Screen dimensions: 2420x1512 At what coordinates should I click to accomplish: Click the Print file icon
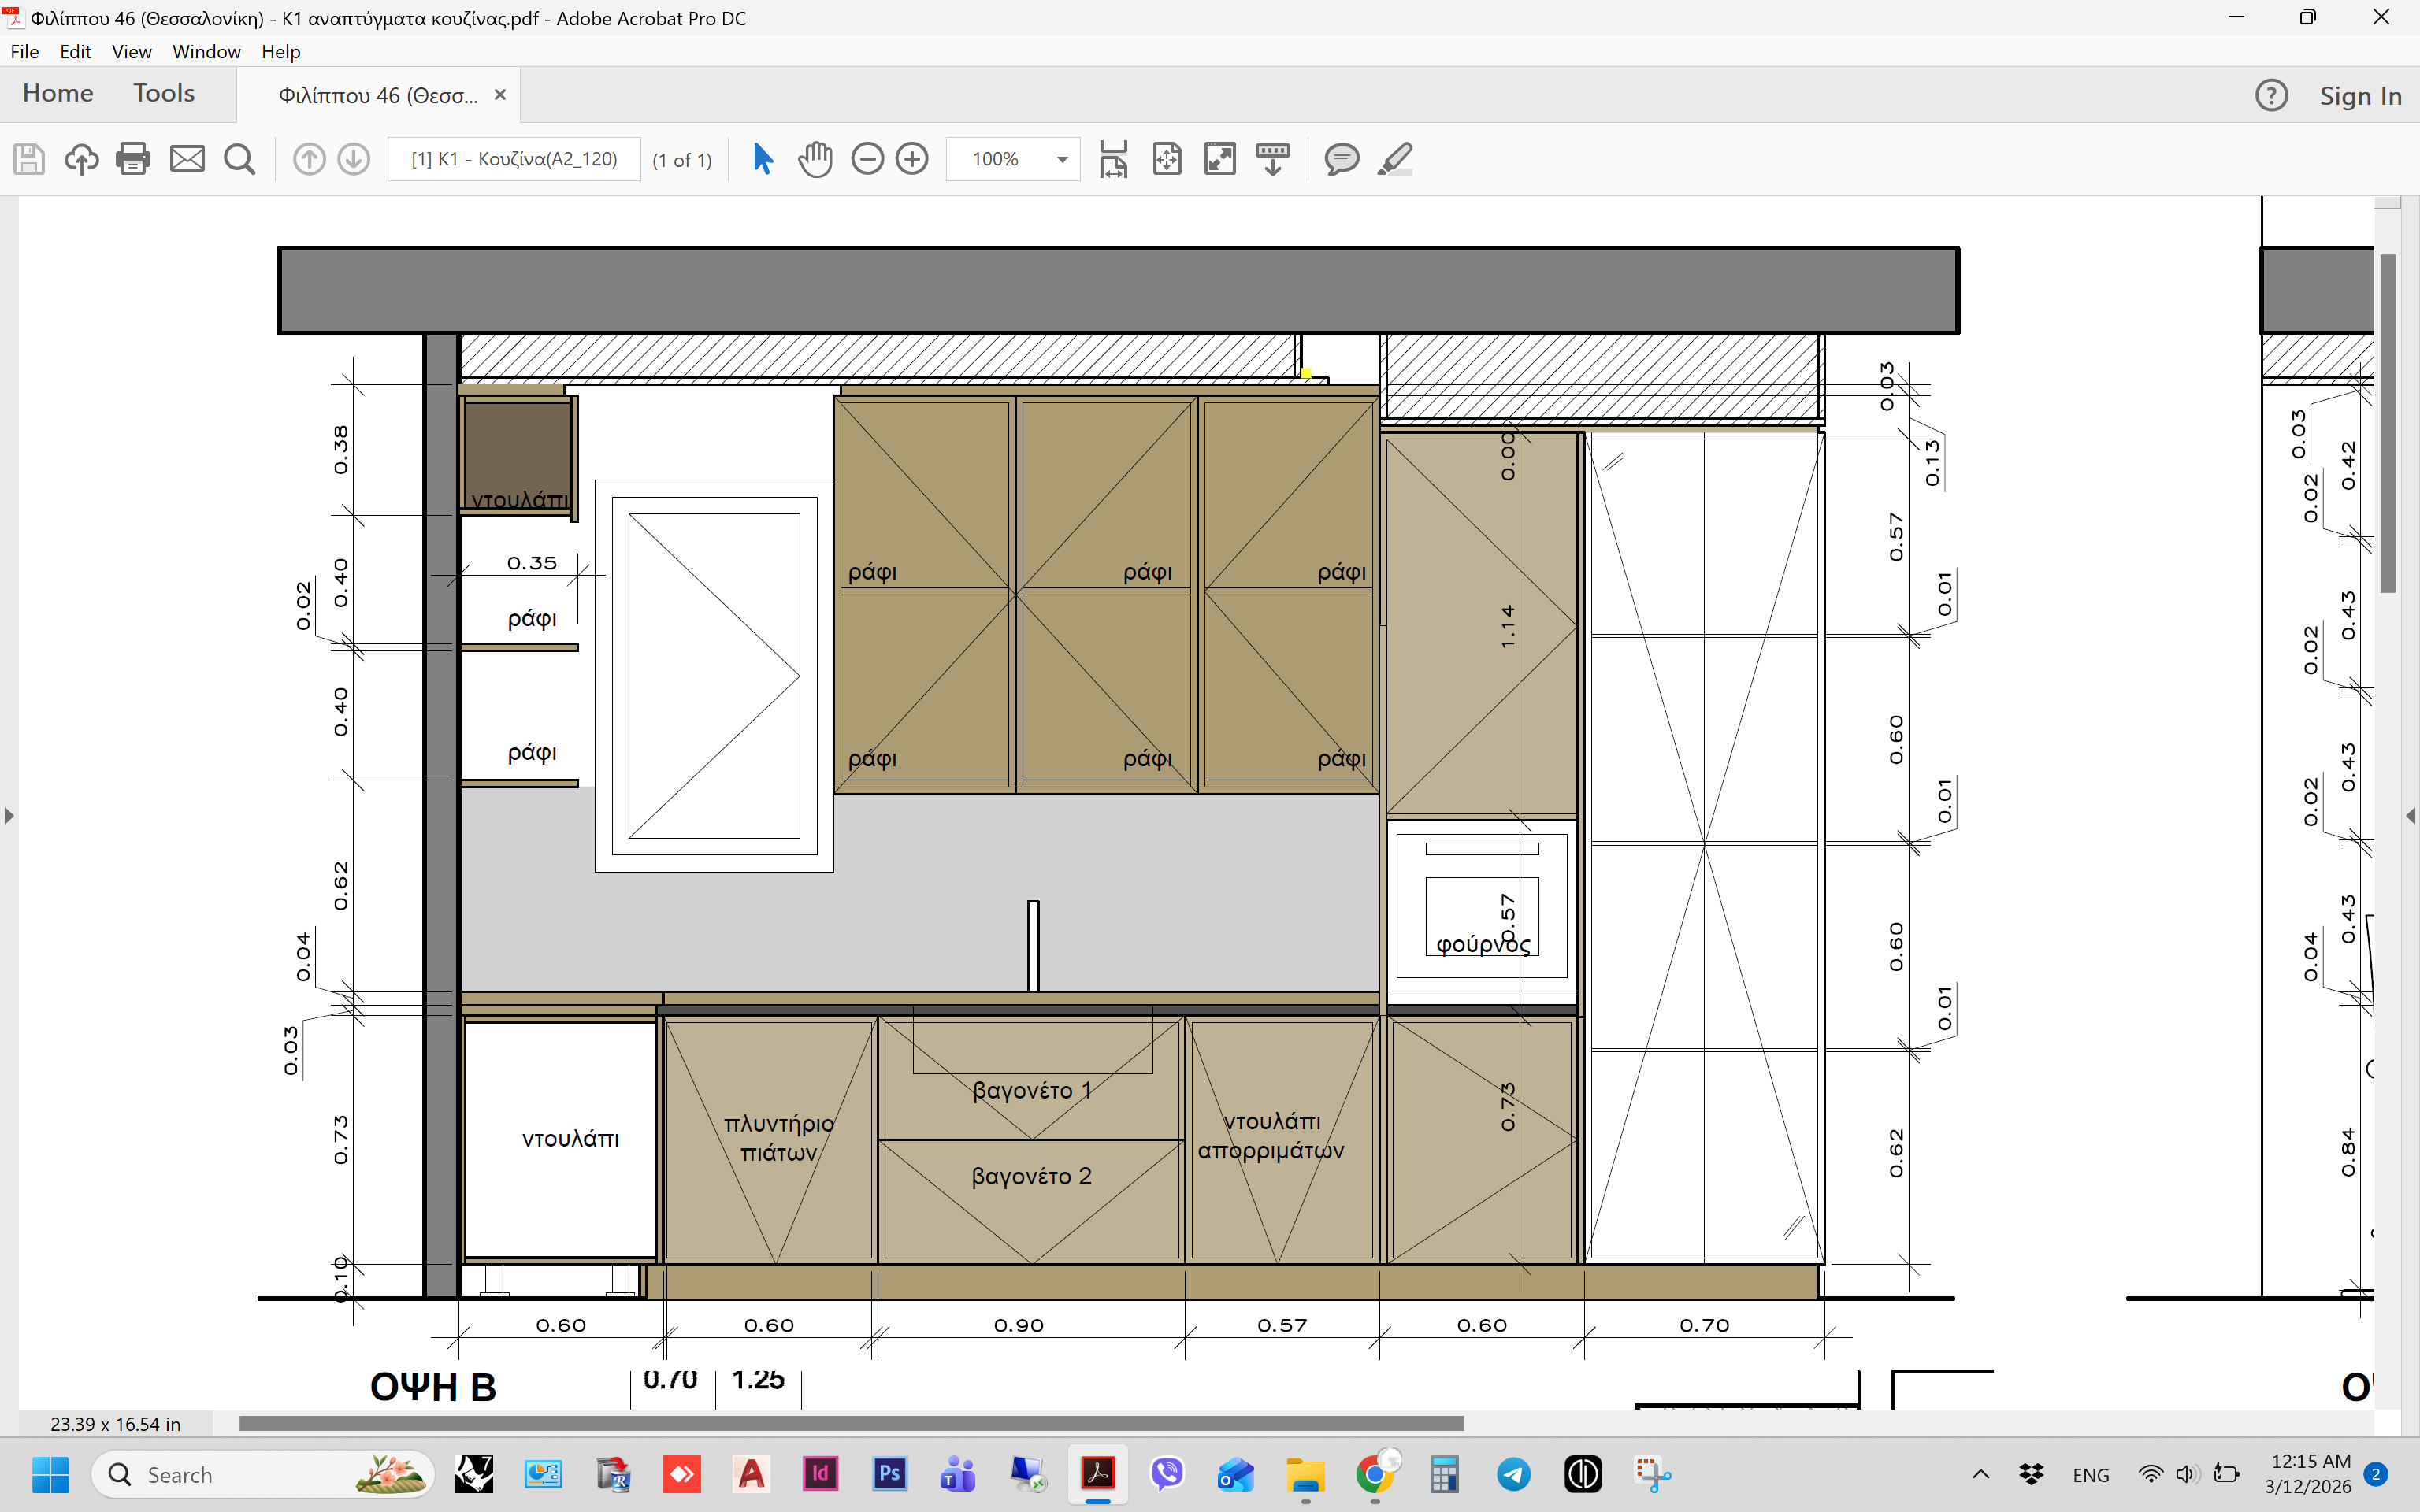click(x=132, y=159)
